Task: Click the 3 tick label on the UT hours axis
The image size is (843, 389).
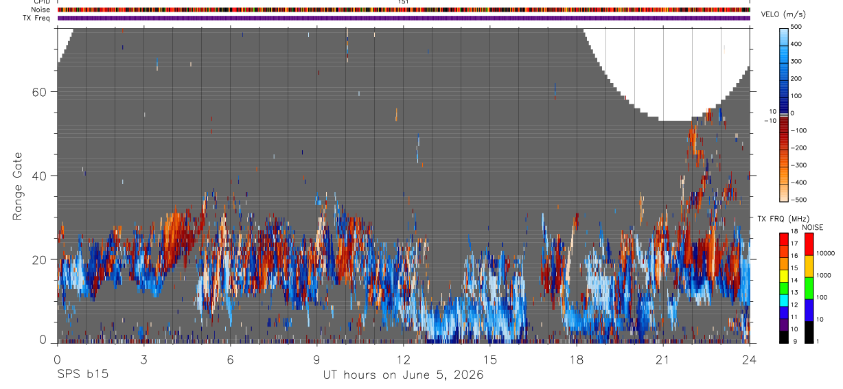Action: tap(143, 359)
